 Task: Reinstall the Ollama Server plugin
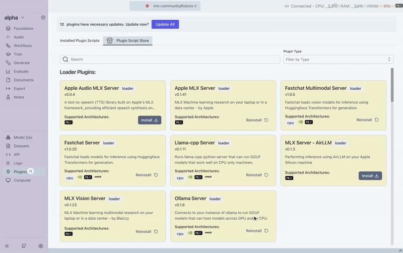257,231
